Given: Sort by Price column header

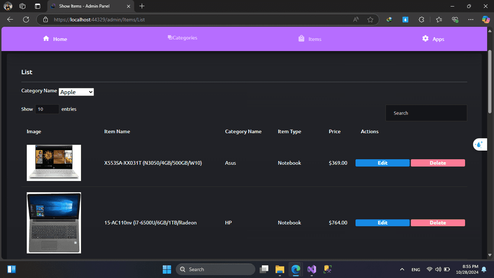Looking at the screenshot, I should (335, 131).
